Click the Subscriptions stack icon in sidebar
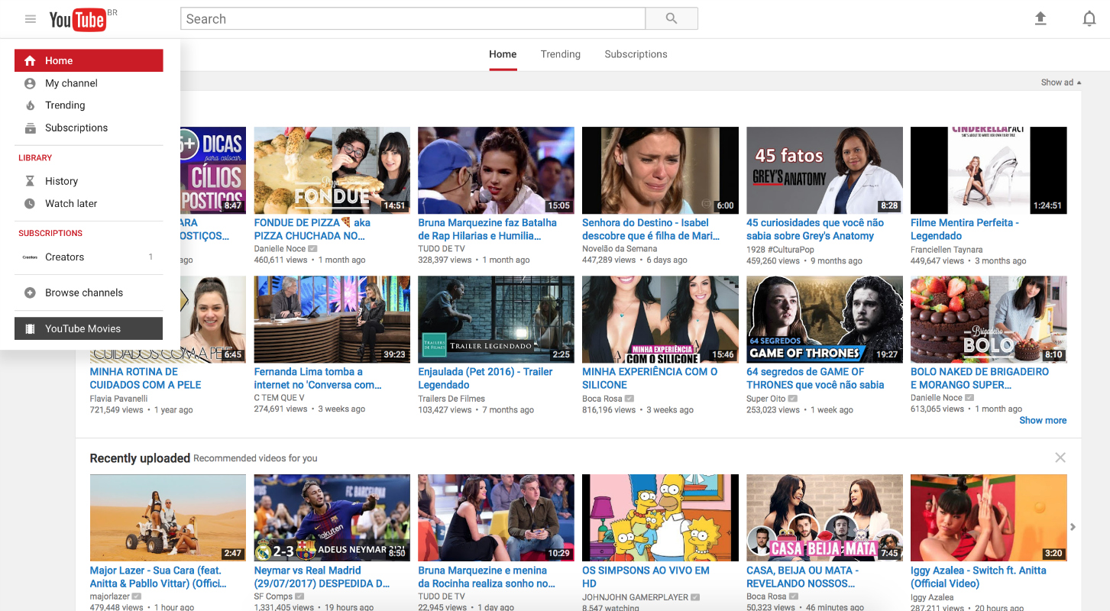This screenshot has width=1110, height=611. (30, 128)
